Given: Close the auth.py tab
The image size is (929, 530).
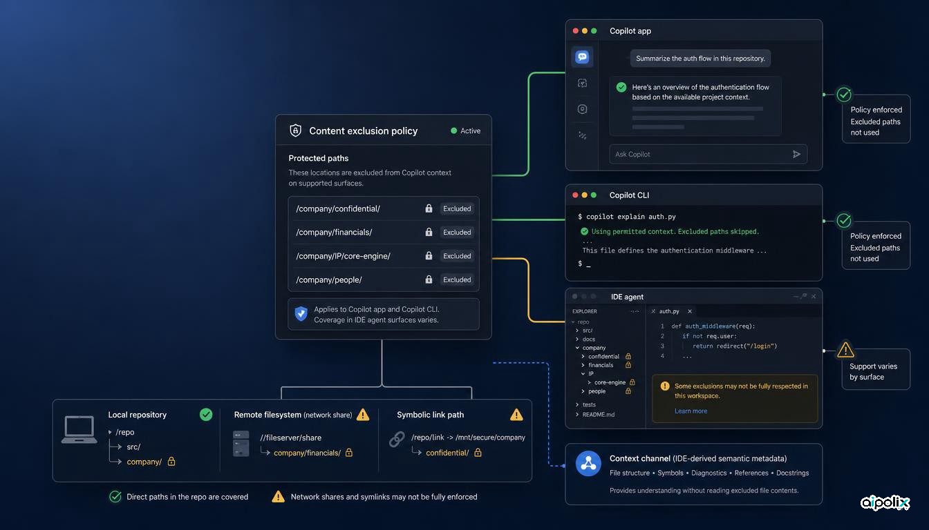Looking at the screenshot, I should click(690, 311).
